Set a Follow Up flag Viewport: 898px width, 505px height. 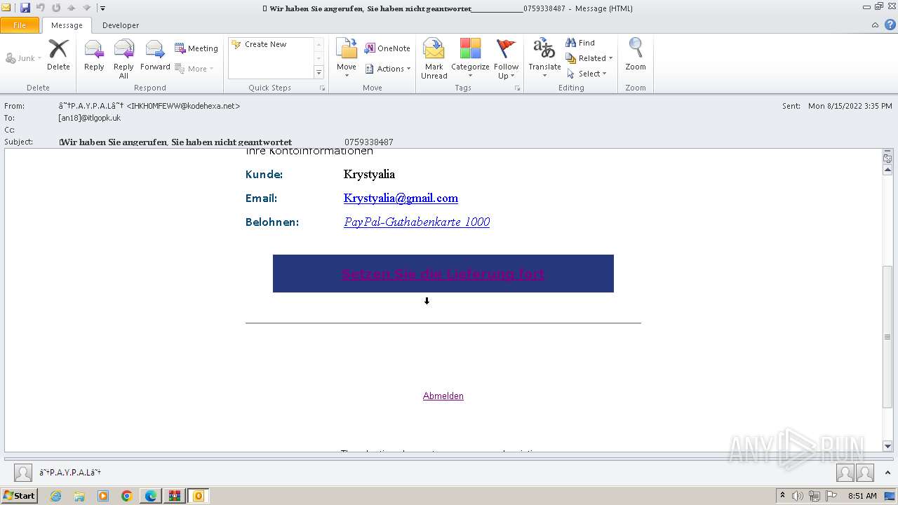506,58
